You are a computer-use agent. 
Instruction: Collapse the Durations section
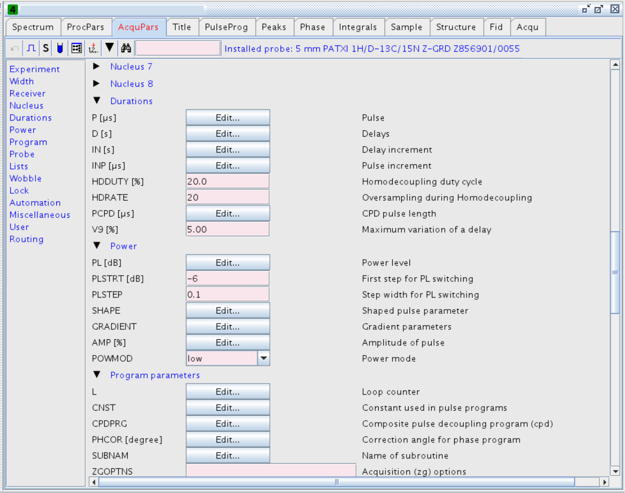click(x=96, y=101)
